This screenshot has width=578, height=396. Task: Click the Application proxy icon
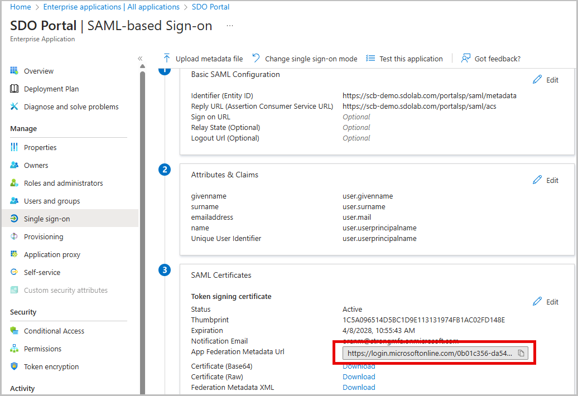[x=14, y=254]
